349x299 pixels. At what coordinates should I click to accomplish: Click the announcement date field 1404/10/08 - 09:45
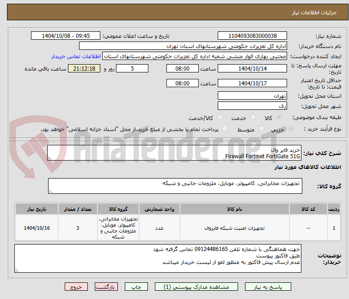tap(66, 36)
